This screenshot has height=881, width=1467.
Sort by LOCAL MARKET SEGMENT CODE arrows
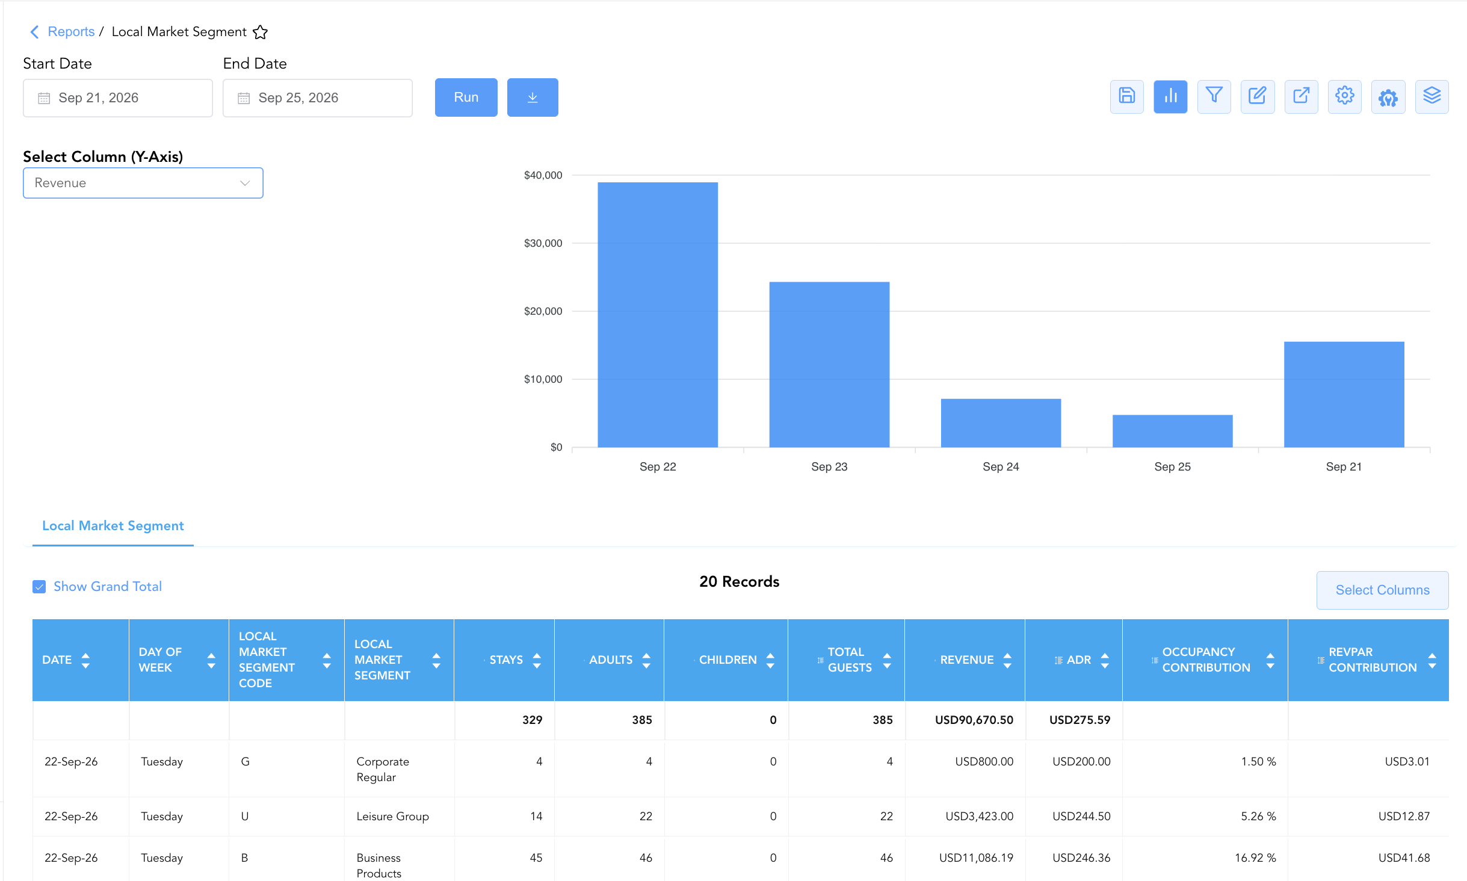(327, 660)
